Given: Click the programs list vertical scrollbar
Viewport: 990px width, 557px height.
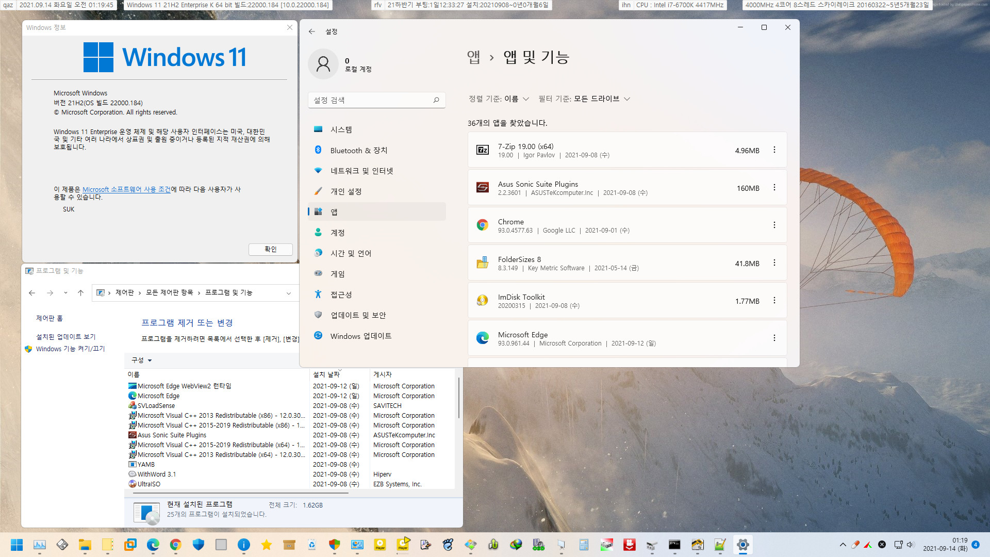Looking at the screenshot, I should pyautogui.click(x=458, y=398).
